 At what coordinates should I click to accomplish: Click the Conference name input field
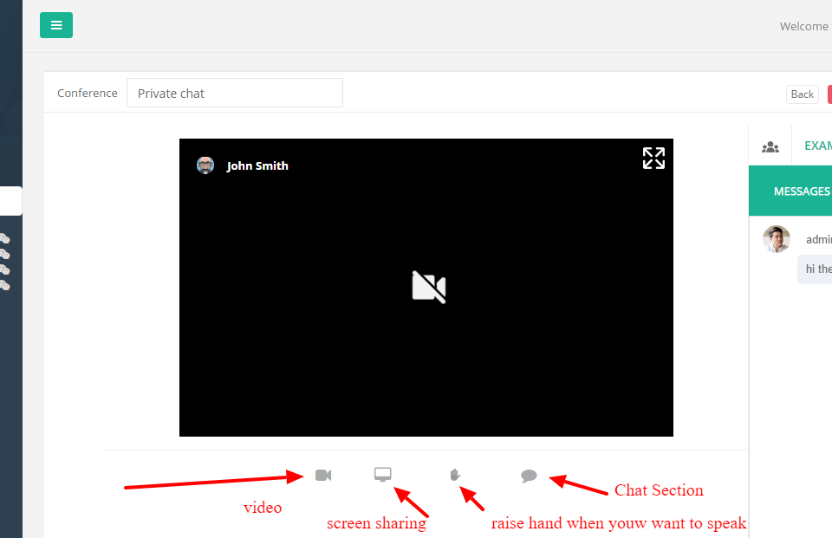pyautogui.click(x=235, y=94)
